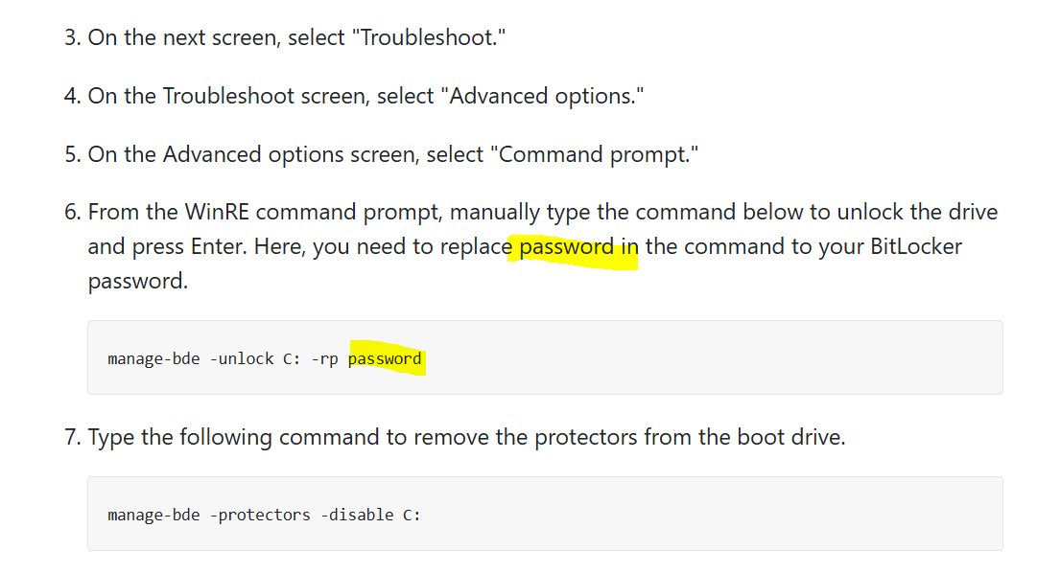This screenshot has width=1037, height=574.
Task: Select the word "Troubleshoot." in step 3
Action: [x=429, y=37]
